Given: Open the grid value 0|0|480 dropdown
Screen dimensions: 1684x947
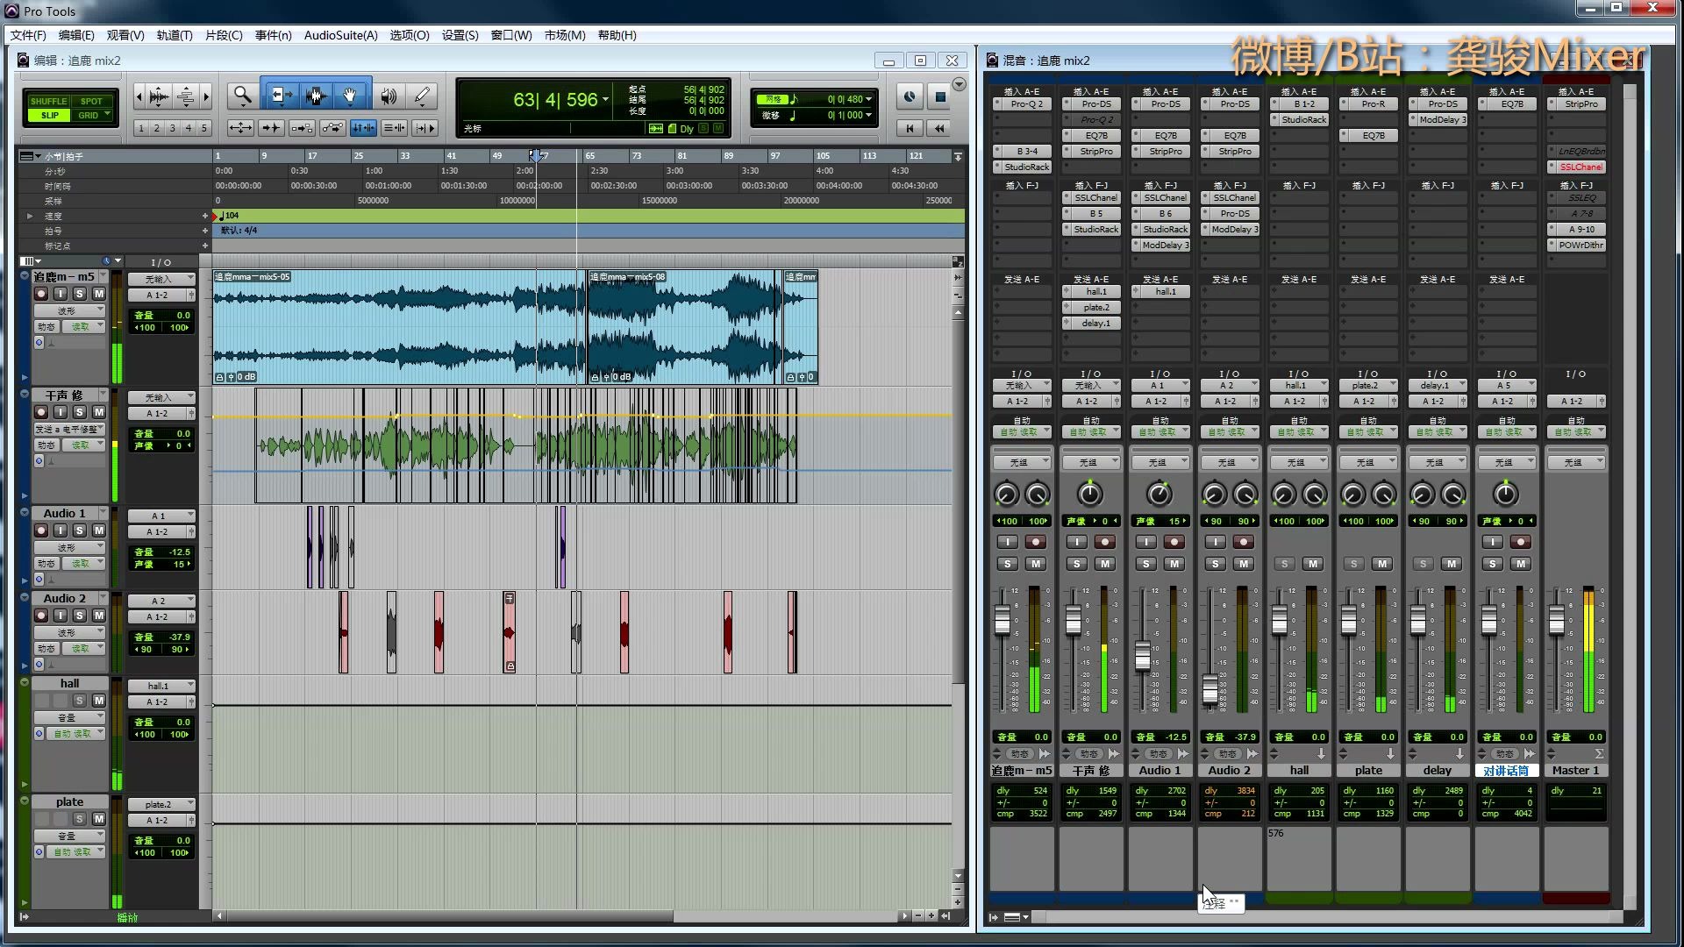Looking at the screenshot, I should [x=869, y=99].
